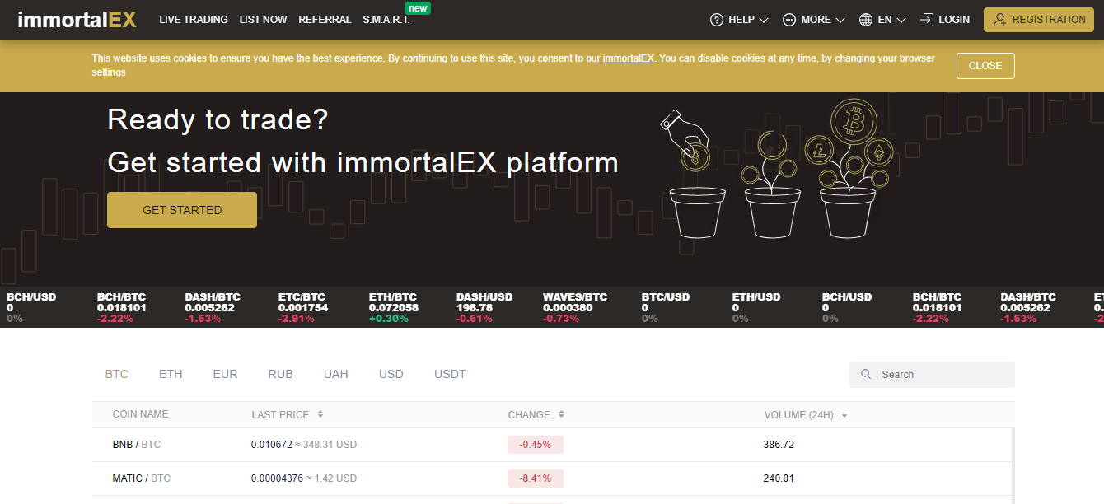
Task: Select the EUR market tab
Action: pyautogui.click(x=225, y=374)
